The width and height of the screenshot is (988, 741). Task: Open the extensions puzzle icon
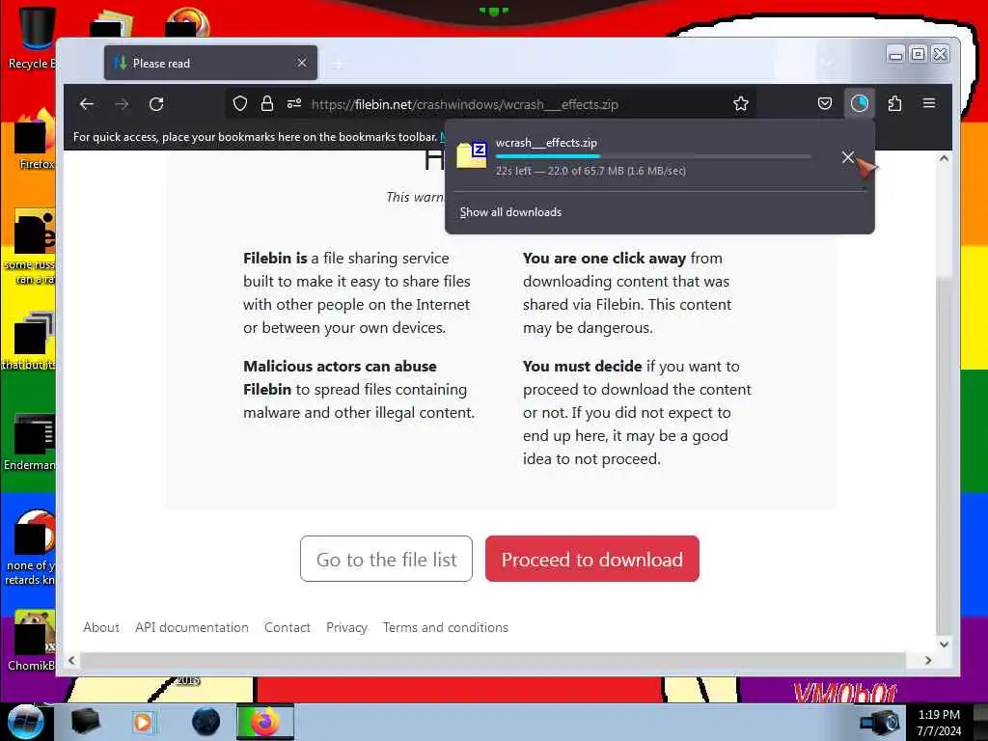894,103
